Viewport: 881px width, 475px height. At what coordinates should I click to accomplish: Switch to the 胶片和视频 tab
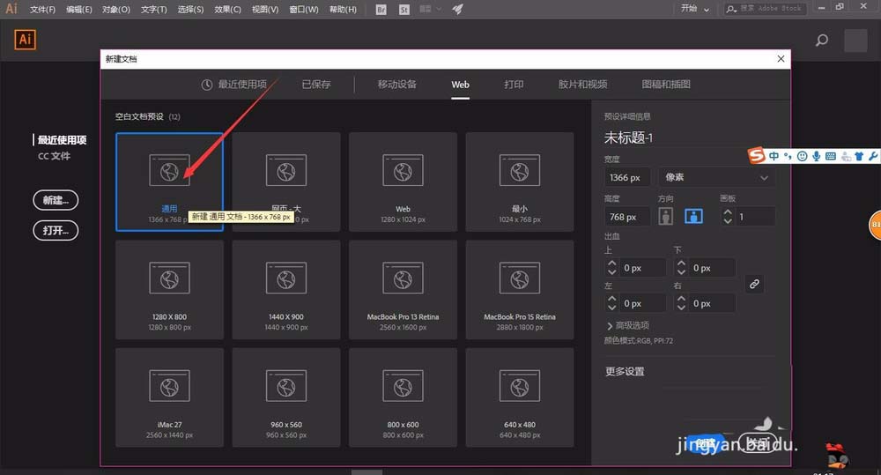point(582,85)
